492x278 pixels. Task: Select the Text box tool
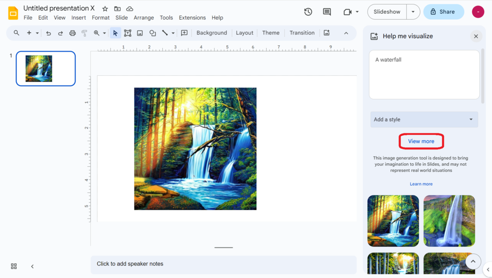tap(127, 33)
